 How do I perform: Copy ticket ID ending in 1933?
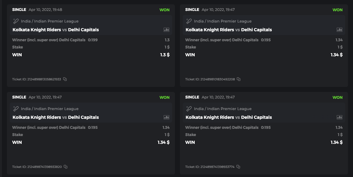tap(65, 79)
